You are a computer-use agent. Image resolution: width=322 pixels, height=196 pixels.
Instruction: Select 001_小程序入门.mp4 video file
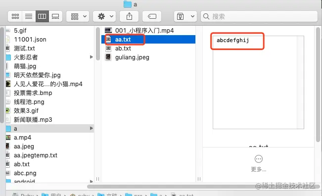pos(144,31)
